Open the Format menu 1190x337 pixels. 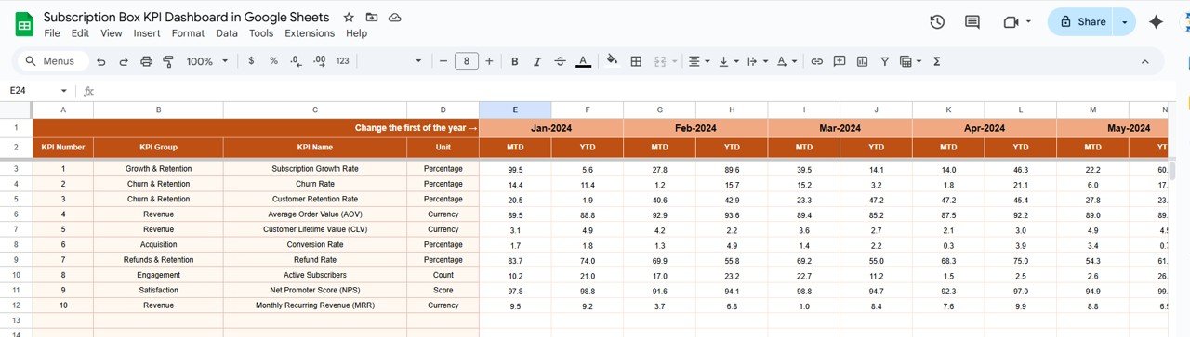(188, 33)
